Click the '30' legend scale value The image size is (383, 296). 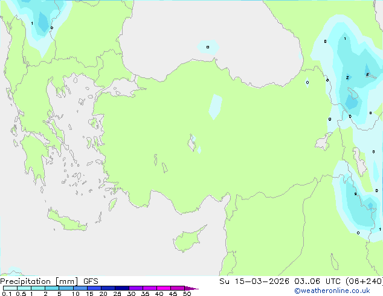[x=131, y=294]
